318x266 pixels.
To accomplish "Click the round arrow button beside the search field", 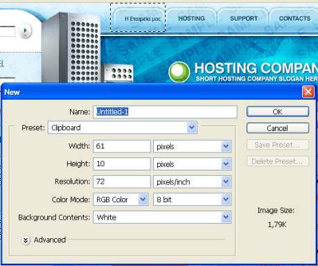I will [25, 30].
